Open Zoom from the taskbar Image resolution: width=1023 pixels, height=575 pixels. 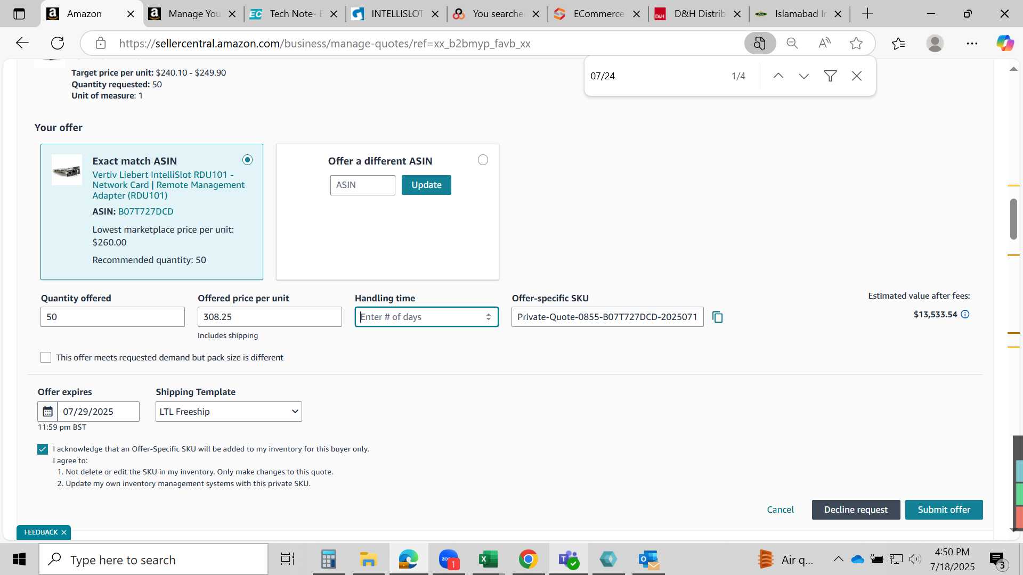[449, 559]
